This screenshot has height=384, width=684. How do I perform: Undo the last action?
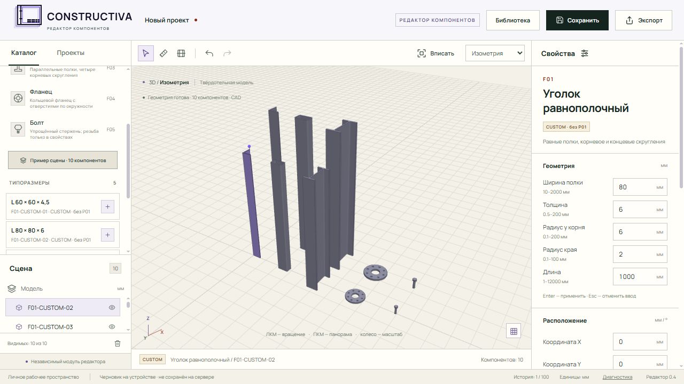click(209, 53)
